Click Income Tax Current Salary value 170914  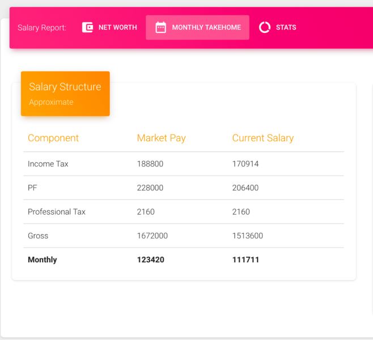coord(245,164)
